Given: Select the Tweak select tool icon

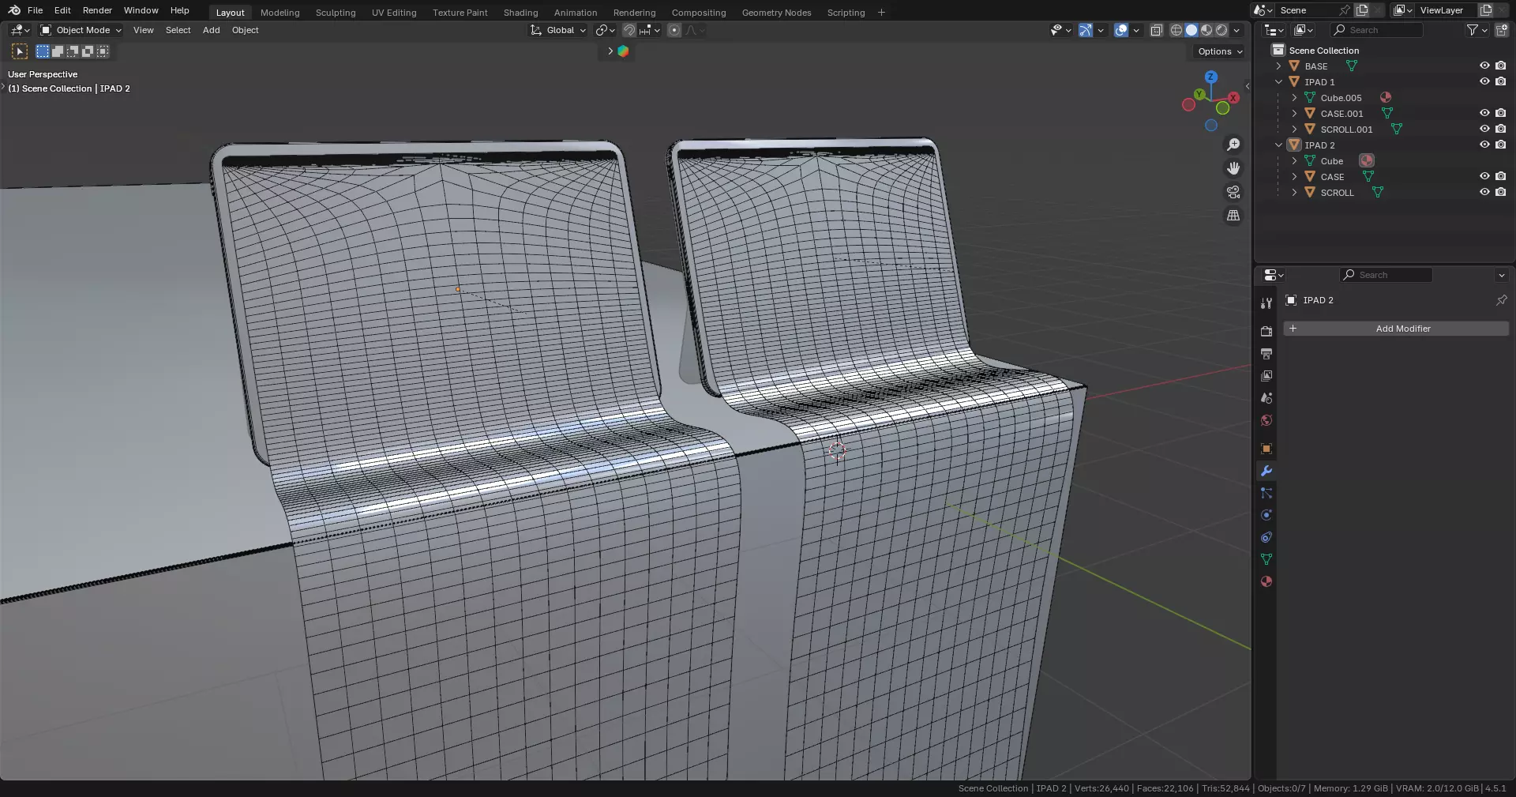Looking at the screenshot, I should pos(20,51).
